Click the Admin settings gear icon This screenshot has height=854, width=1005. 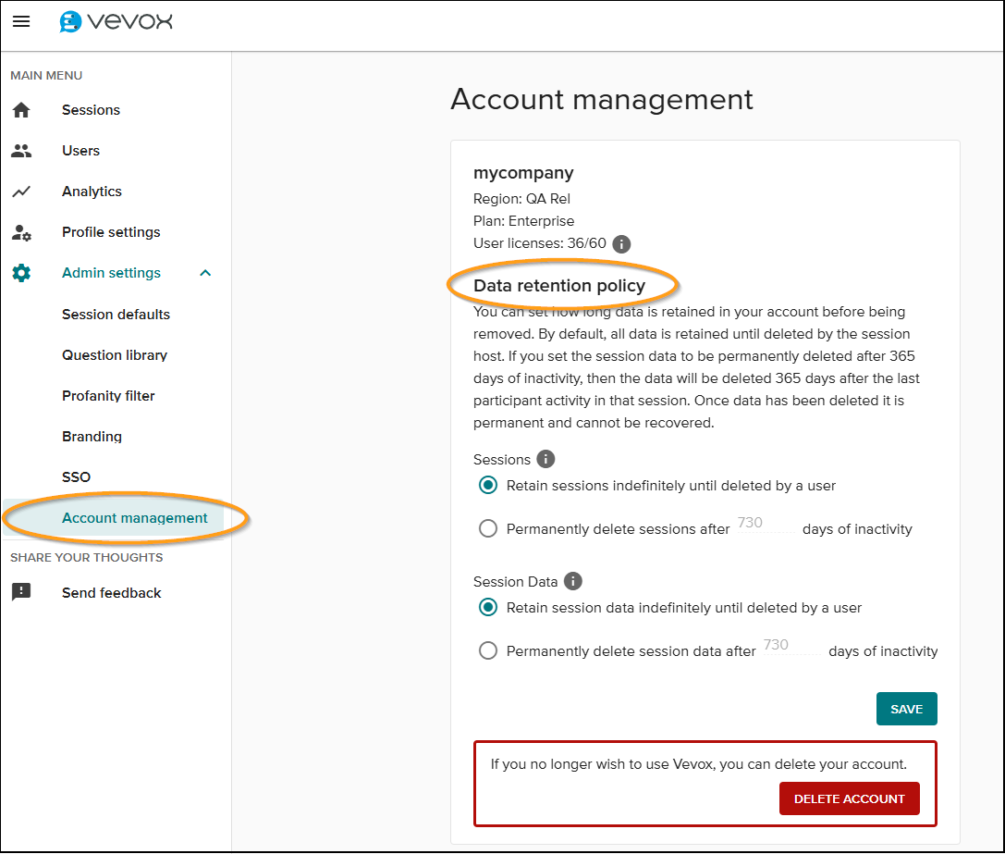[21, 273]
